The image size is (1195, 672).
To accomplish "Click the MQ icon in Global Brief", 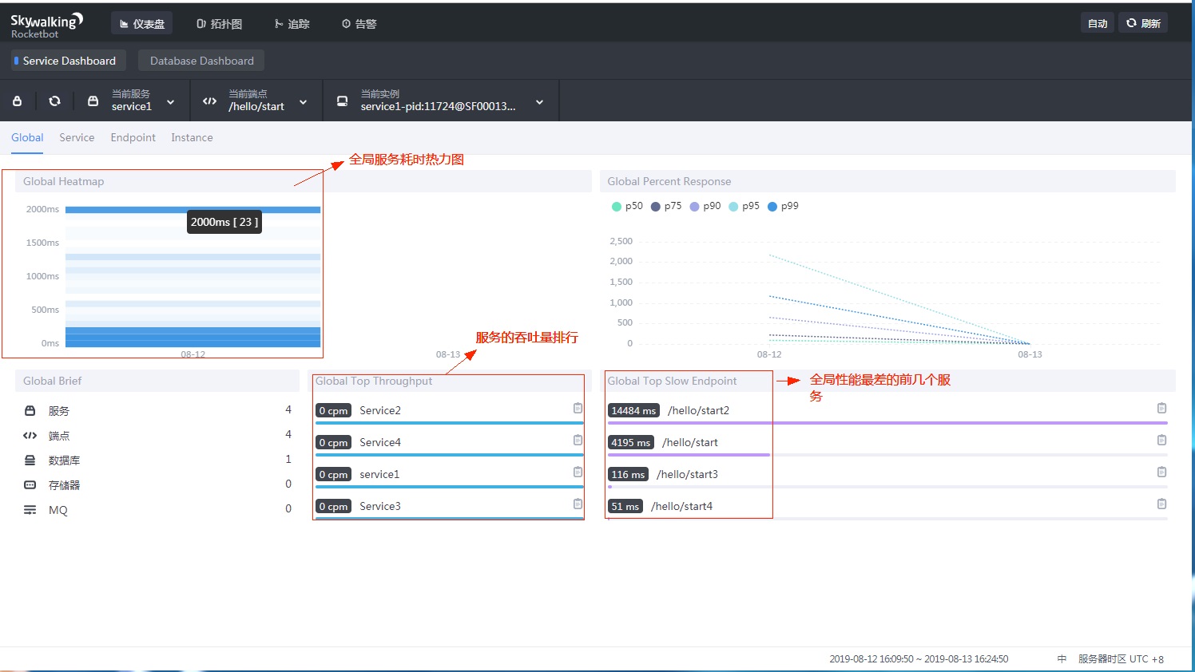I will pos(30,509).
